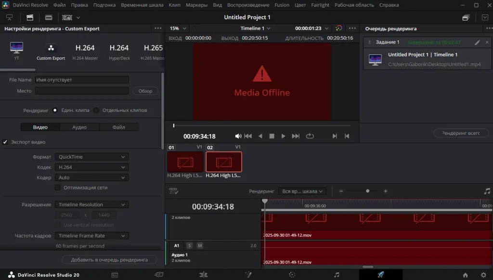Select the Отдельных клипов radio button
This screenshot has height=280, width=493.
[x=96, y=110]
